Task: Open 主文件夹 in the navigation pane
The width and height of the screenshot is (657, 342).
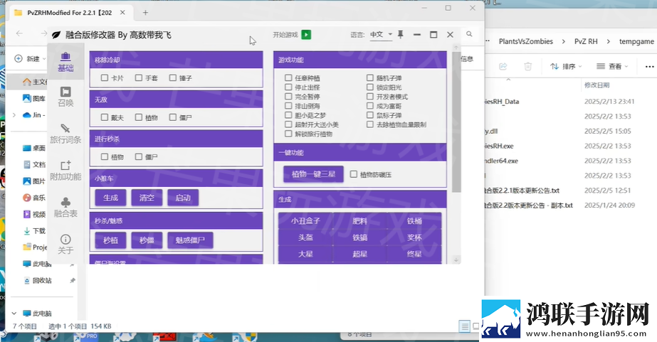Action: [x=35, y=82]
